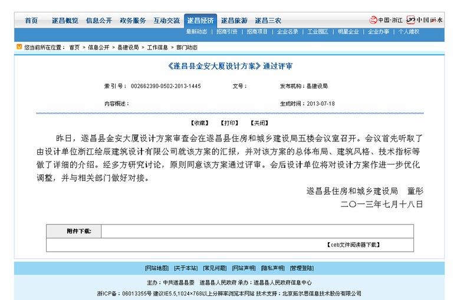
Task: Click the 【打印】 print button
Action: (229, 123)
